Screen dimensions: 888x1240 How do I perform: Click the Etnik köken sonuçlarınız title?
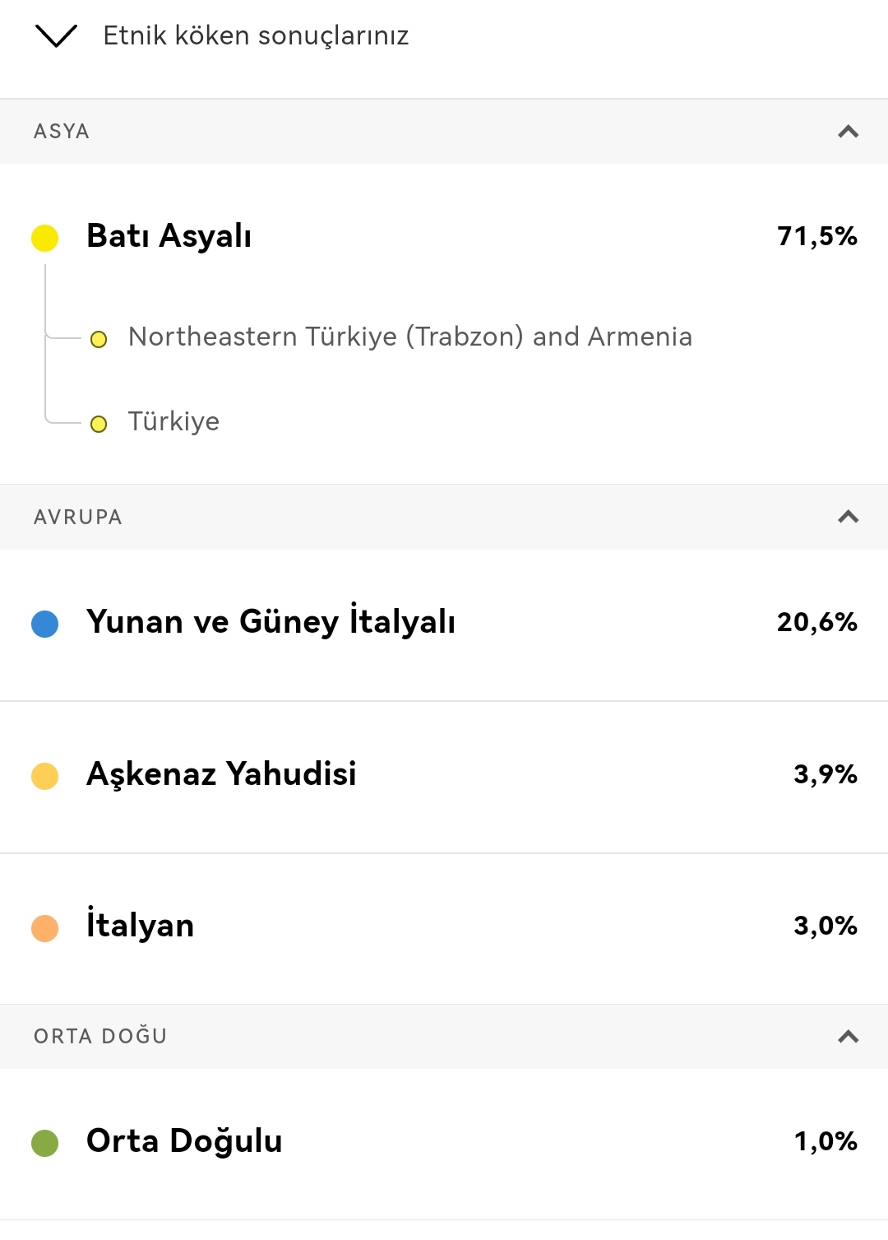pyautogui.click(x=256, y=36)
